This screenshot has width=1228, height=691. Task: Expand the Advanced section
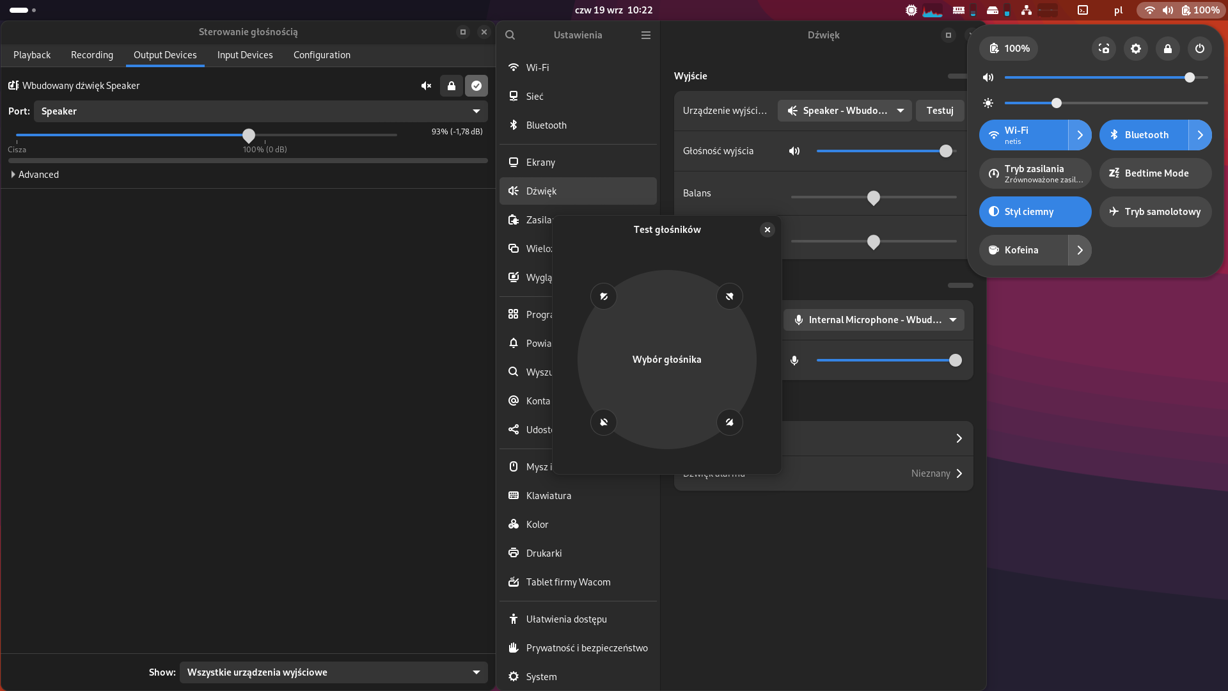[x=35, y=175]
